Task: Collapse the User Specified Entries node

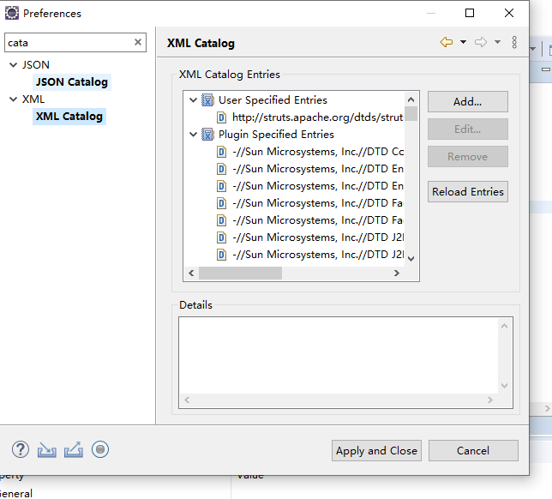Action: (193, 100)
